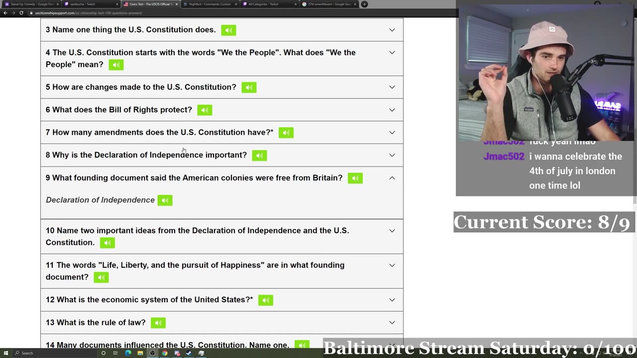Open Task View in taskbar
This screenshot has height=358, width=637.
115,353
